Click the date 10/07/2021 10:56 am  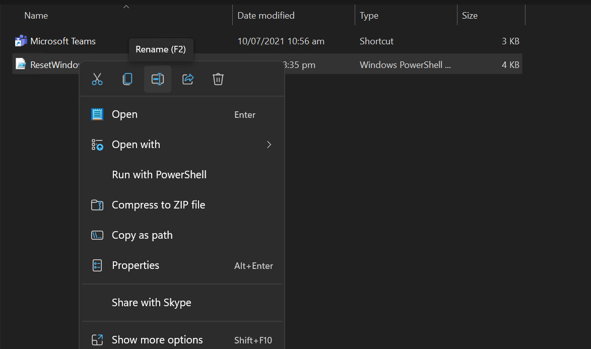pos(281,41)
